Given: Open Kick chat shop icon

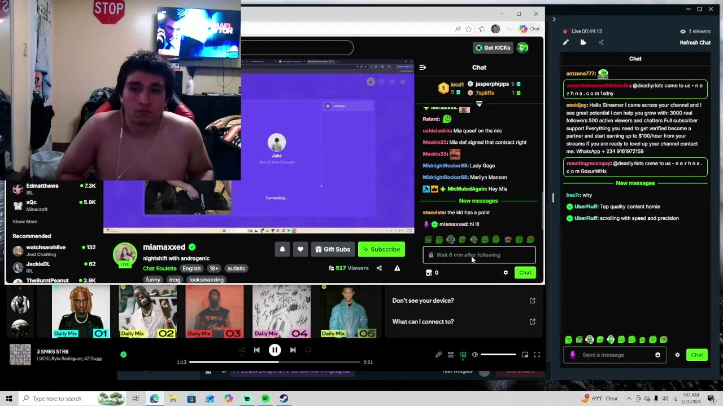Looking at the screenshot, I should [429, 273].
